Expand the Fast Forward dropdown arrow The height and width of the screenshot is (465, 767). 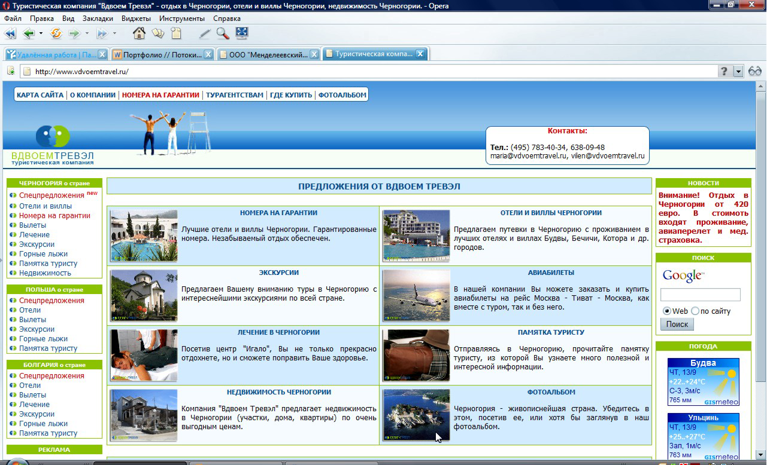pyautogui.click(x=114, y=33)
